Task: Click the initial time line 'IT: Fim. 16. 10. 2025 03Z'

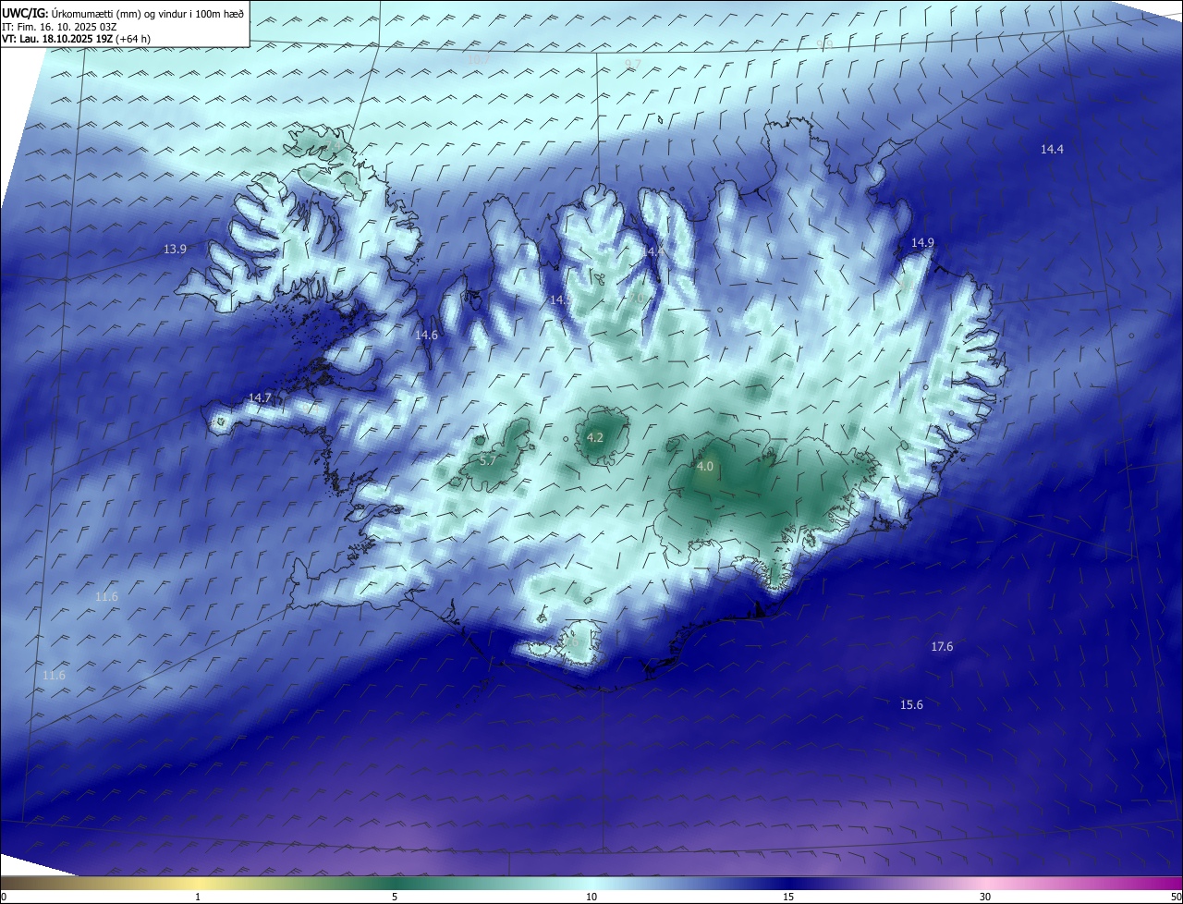Action: pyautogui.click(x=59, y=27)
